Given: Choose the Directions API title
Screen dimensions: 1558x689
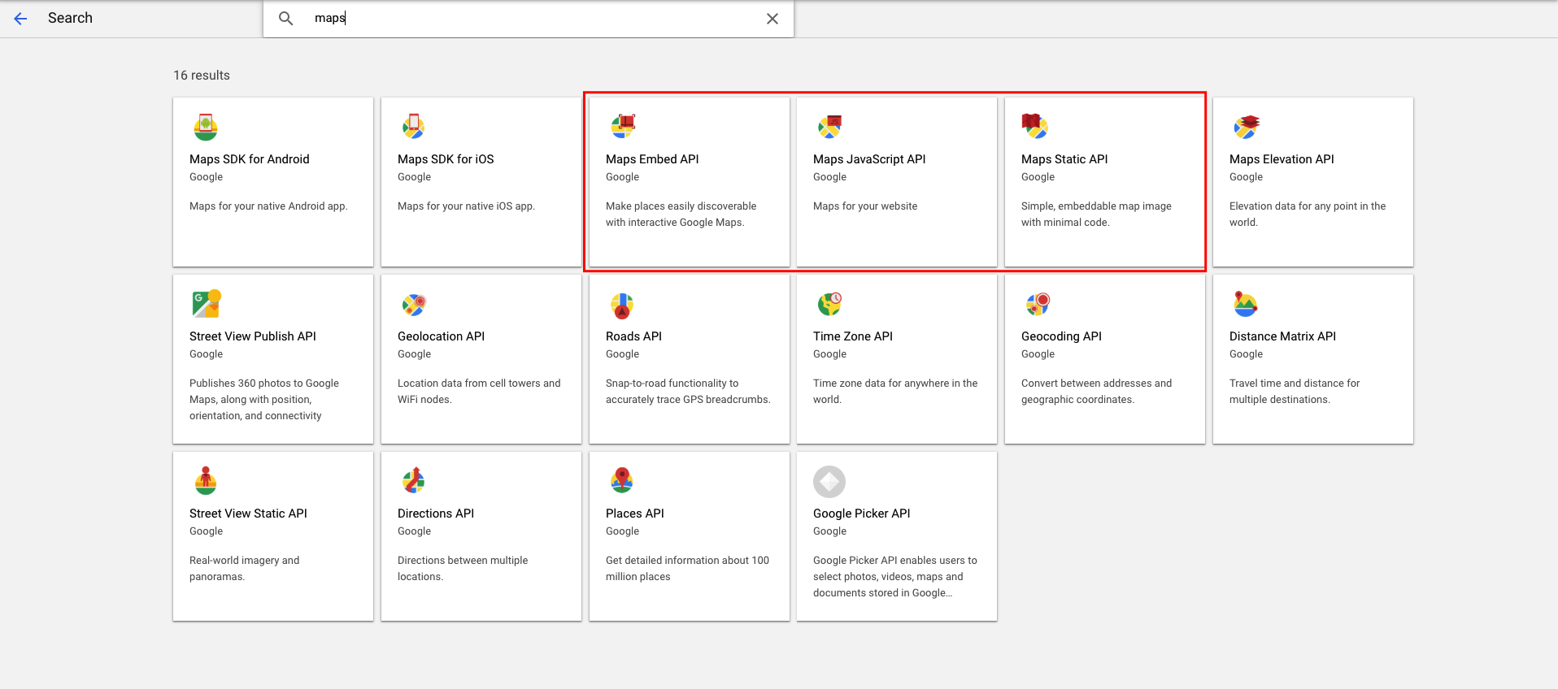Looking at the screenshot, I should (x=436, y=513).
